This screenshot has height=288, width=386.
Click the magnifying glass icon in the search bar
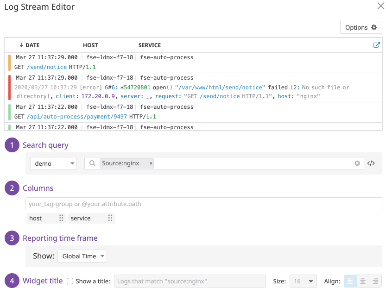[92, 163]
